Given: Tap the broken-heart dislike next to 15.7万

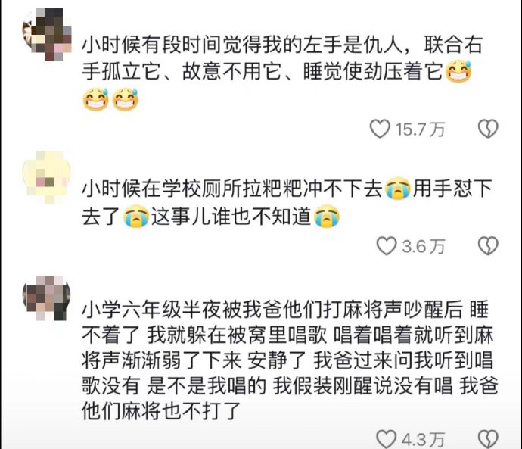Looking at the screenshot, I should (x=488, y=129).
